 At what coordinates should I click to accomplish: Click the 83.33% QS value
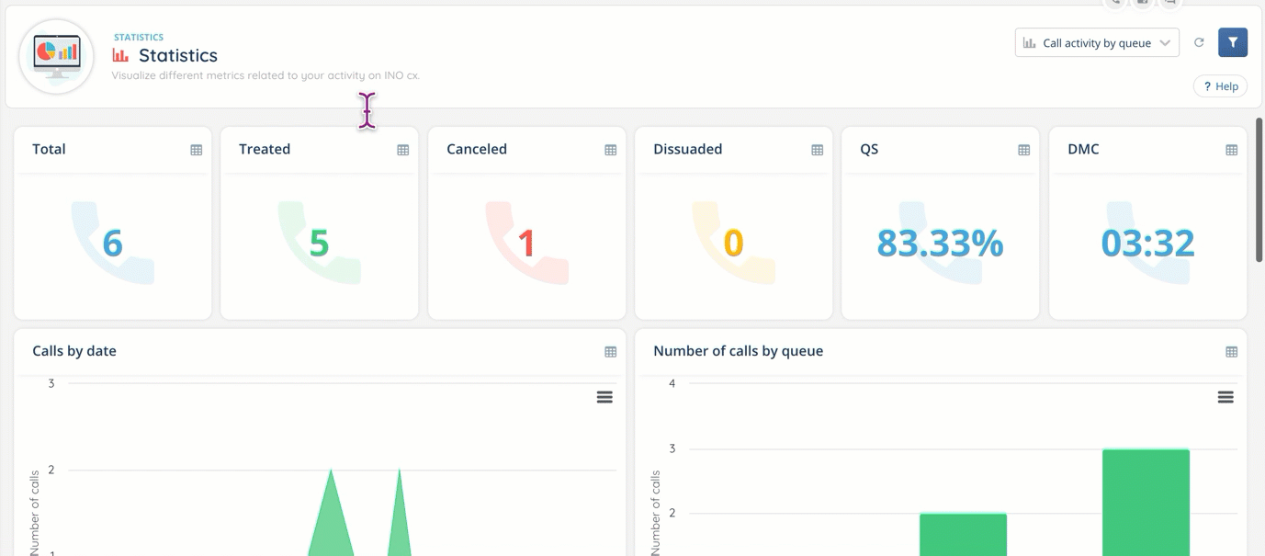[x=939, y=244]
